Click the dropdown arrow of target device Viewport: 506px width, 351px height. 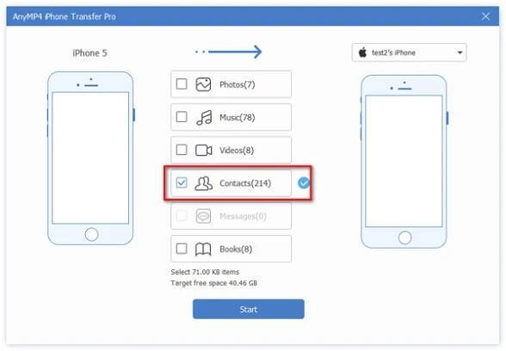[460, 52]
